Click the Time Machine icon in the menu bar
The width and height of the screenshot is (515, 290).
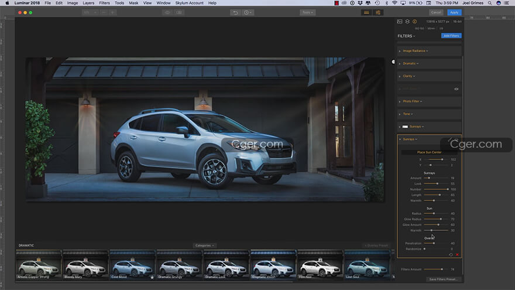click(x=377, y=3)
